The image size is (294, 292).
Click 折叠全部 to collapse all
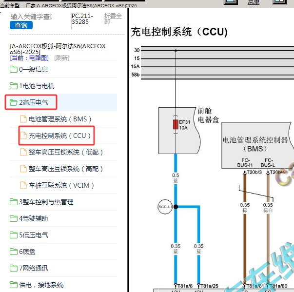113,19
